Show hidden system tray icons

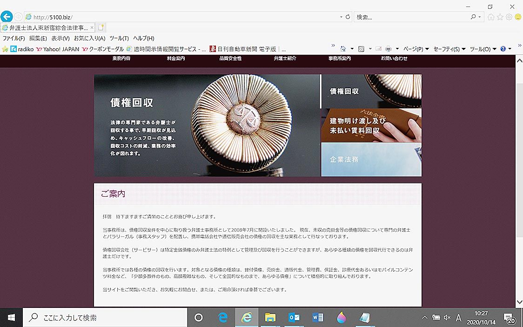click(424, 318)
